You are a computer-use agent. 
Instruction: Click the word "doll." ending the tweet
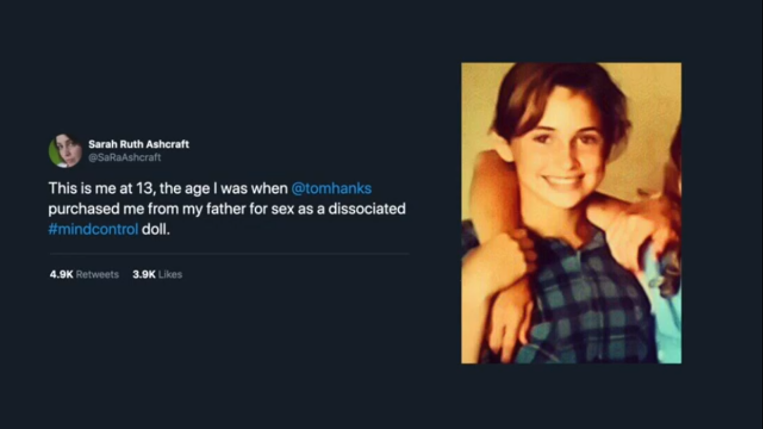click(x=155, y=230)
